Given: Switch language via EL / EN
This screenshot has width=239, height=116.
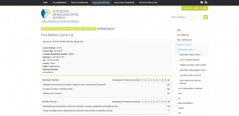Looking at the screenshot, I should tap(203, 8).
